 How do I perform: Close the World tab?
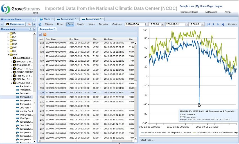click(x=53, y=19)
